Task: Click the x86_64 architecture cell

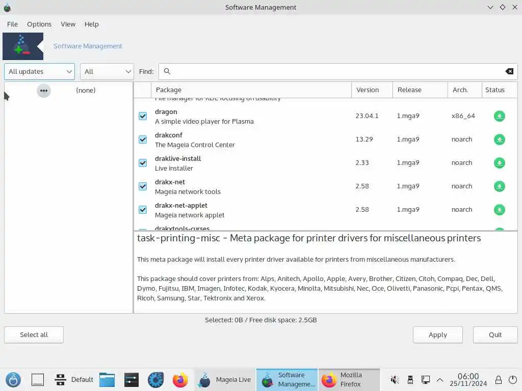Action: click(x=463, y=116)
